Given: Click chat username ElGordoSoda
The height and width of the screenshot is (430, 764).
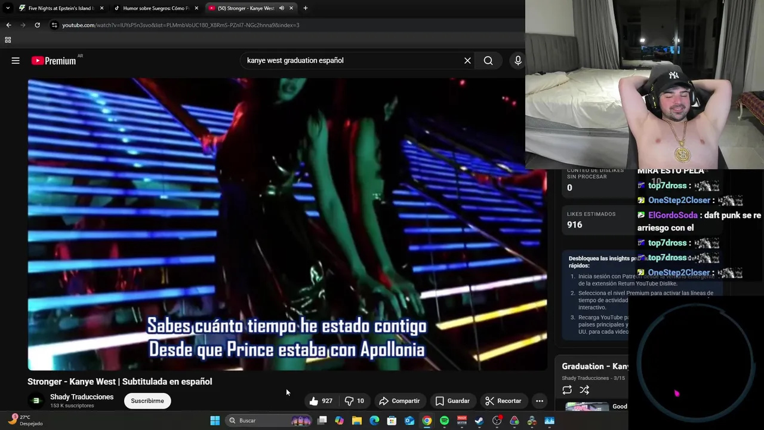Looking at the screenshot, I should coord(673,215).
